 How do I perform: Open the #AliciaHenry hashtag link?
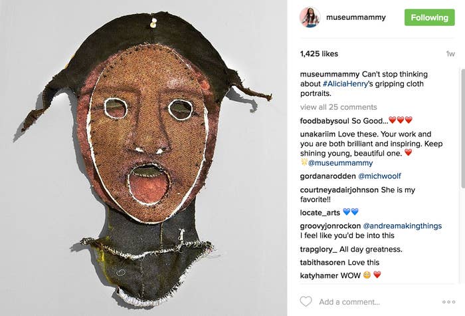(345, 84)
